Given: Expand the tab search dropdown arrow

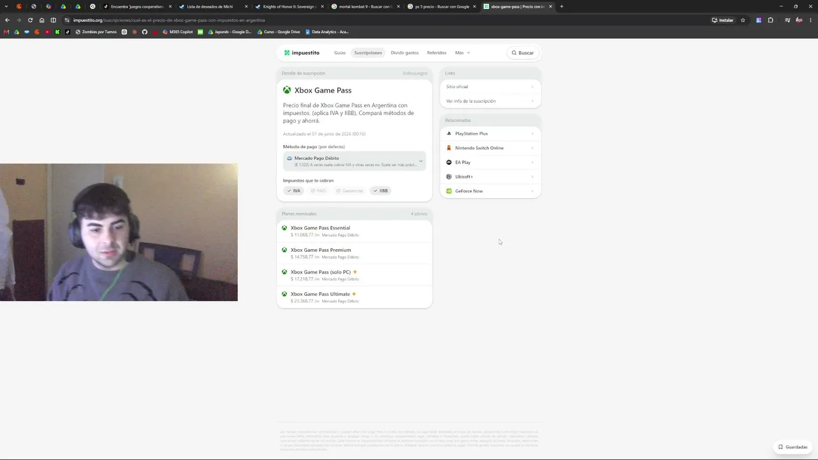Looking at the screenshot, I should click(x=7, y=6).
